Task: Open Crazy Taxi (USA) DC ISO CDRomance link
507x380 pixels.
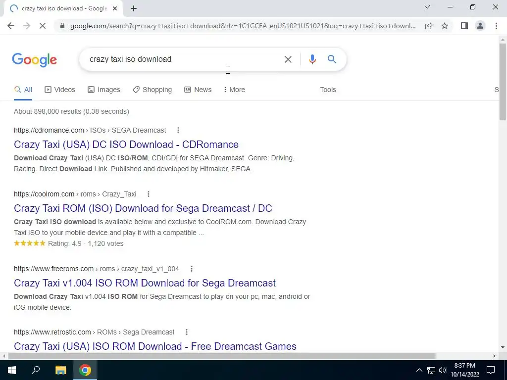Action: 126,144
